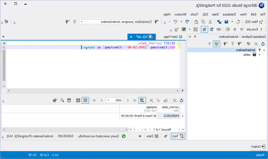Open the 1000 page size dropdown
This screenshot has height=159, width=268.
coord(108,100)
